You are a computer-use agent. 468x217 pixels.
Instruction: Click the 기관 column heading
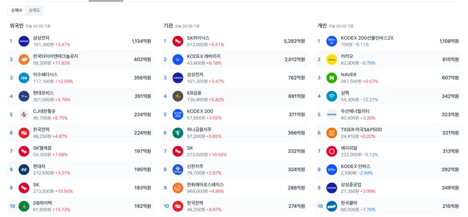(168, 26)
